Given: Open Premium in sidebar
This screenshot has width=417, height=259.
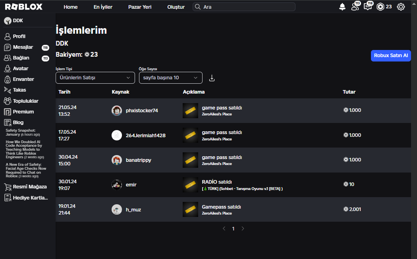Looking at the screenshot, I should tap(23, 112).
